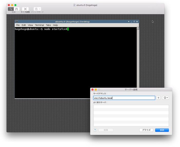Open the Terminal menu
180x147 pixels.
coord(39,25)
